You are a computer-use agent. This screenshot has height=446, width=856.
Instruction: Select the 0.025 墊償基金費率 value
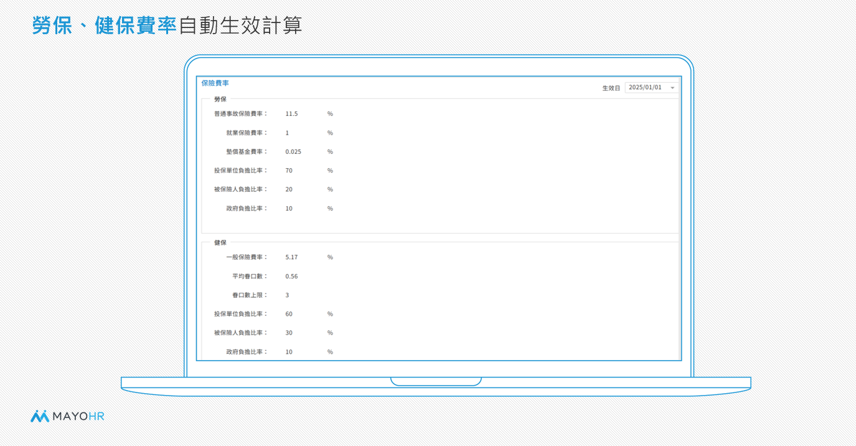coord(293,151)
